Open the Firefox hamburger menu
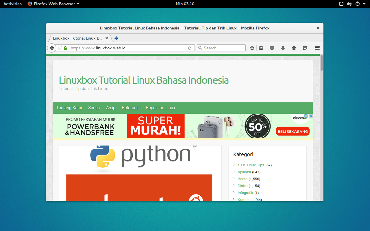Viewport: 370px width, 231px height. (x=317, y=48)
